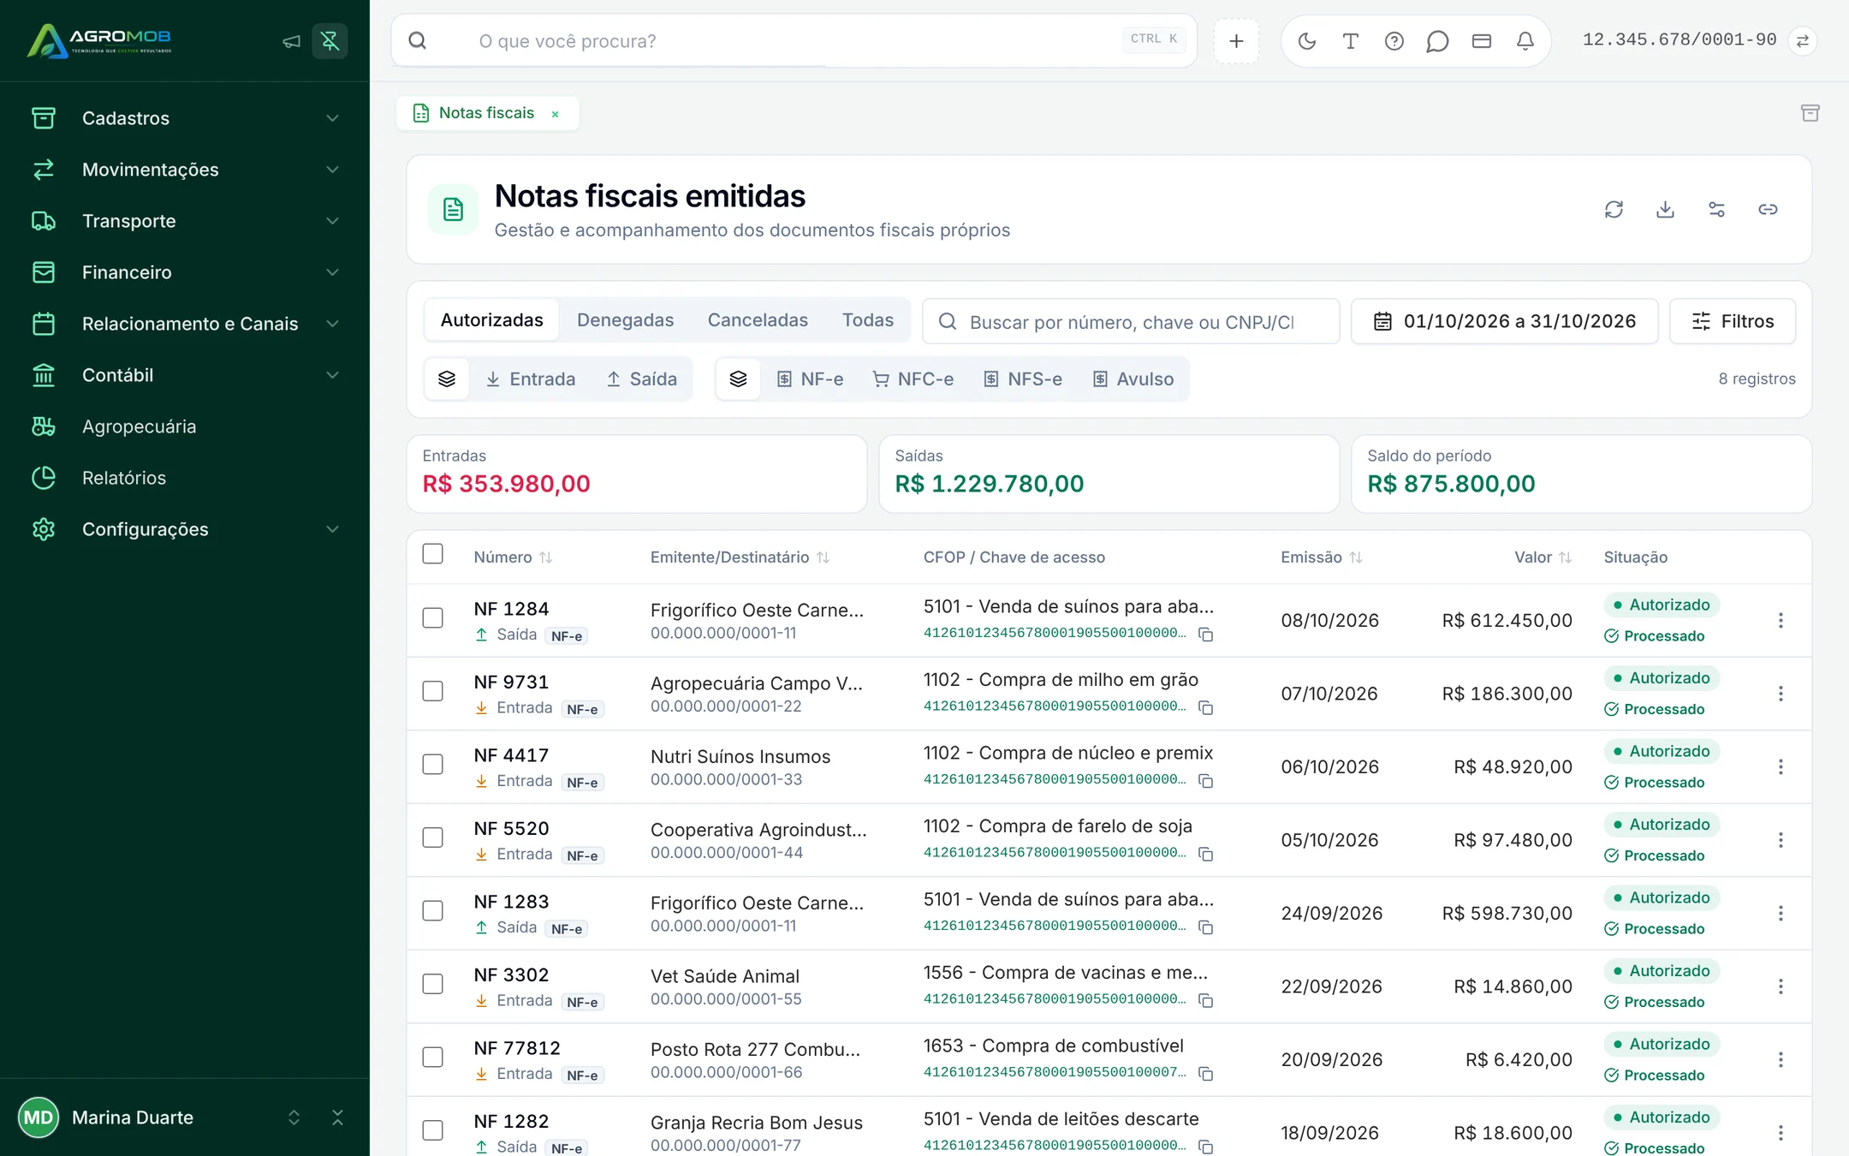The width and height of the screenshot is (1849, 1156).
Task: Expand the Movimentações menu
Action: point(185,170)
